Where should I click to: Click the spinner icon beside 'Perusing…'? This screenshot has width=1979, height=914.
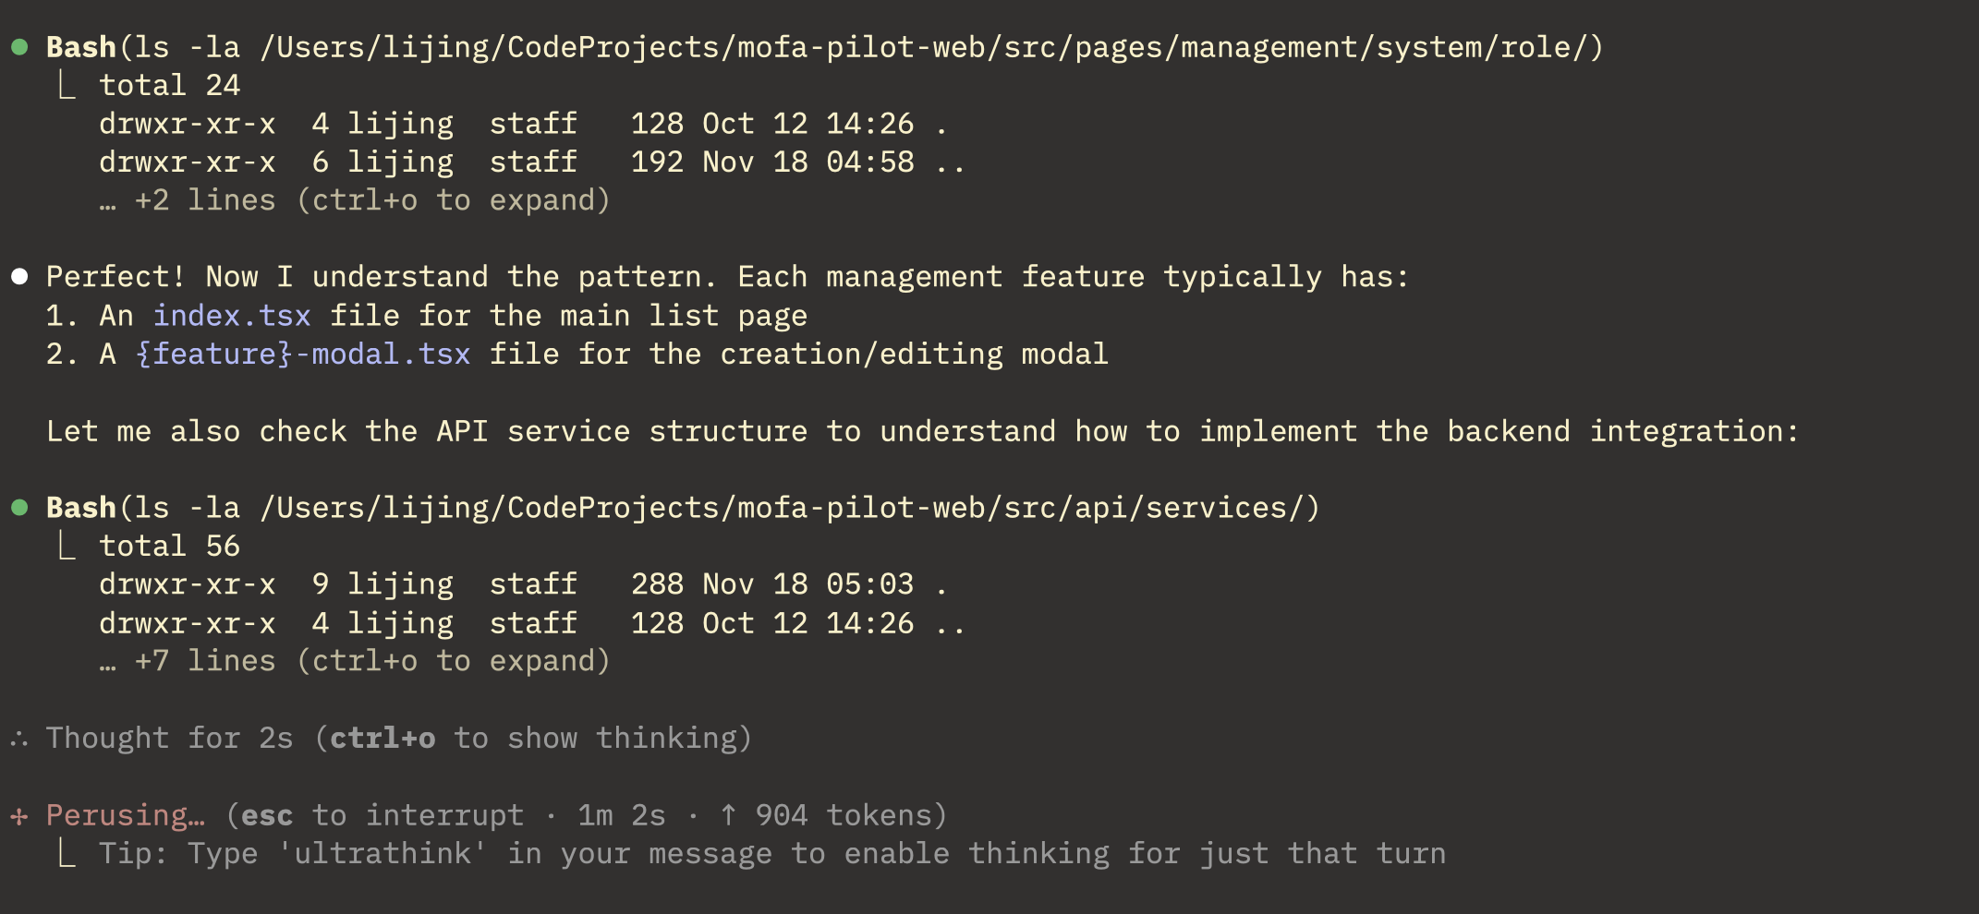coord(19,816)
